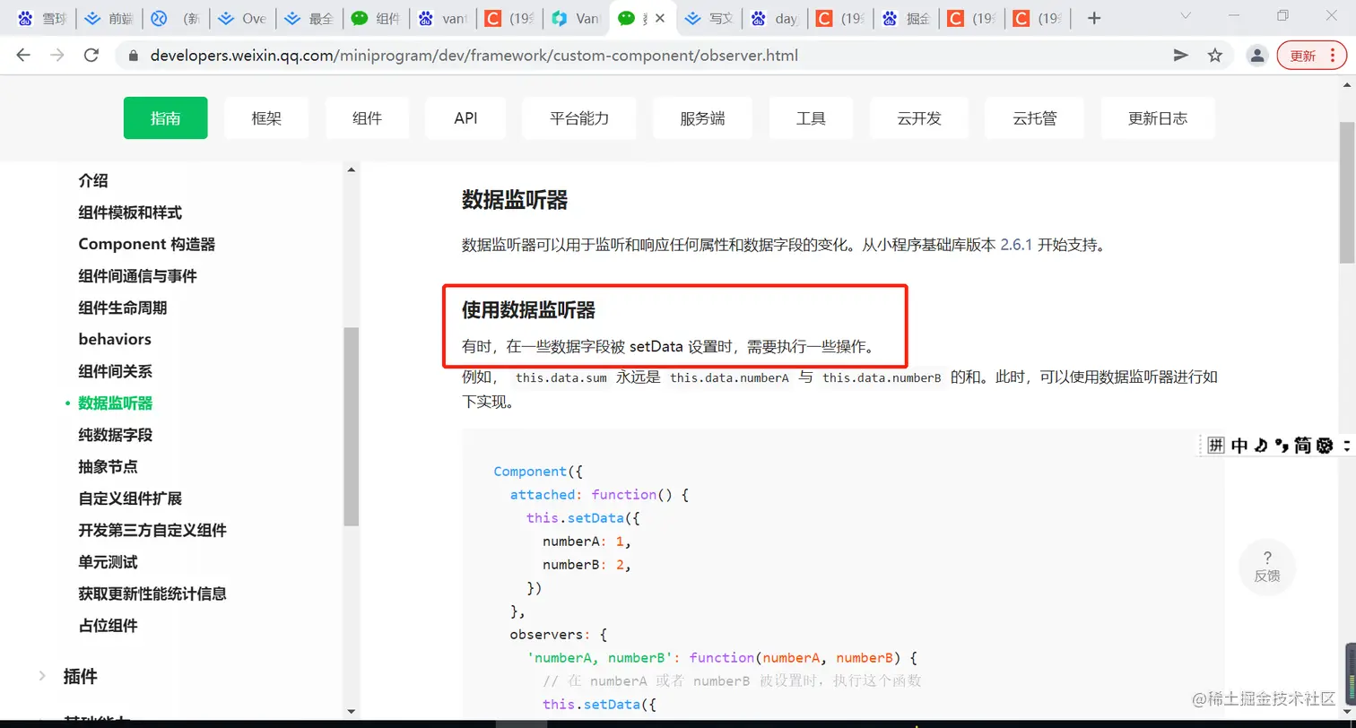Close the active WeChat docs tab
1356x728 pixels.
[660, 18]
